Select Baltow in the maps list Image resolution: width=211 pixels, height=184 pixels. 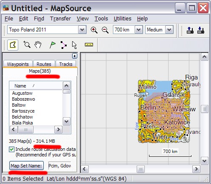click(19, 105)
